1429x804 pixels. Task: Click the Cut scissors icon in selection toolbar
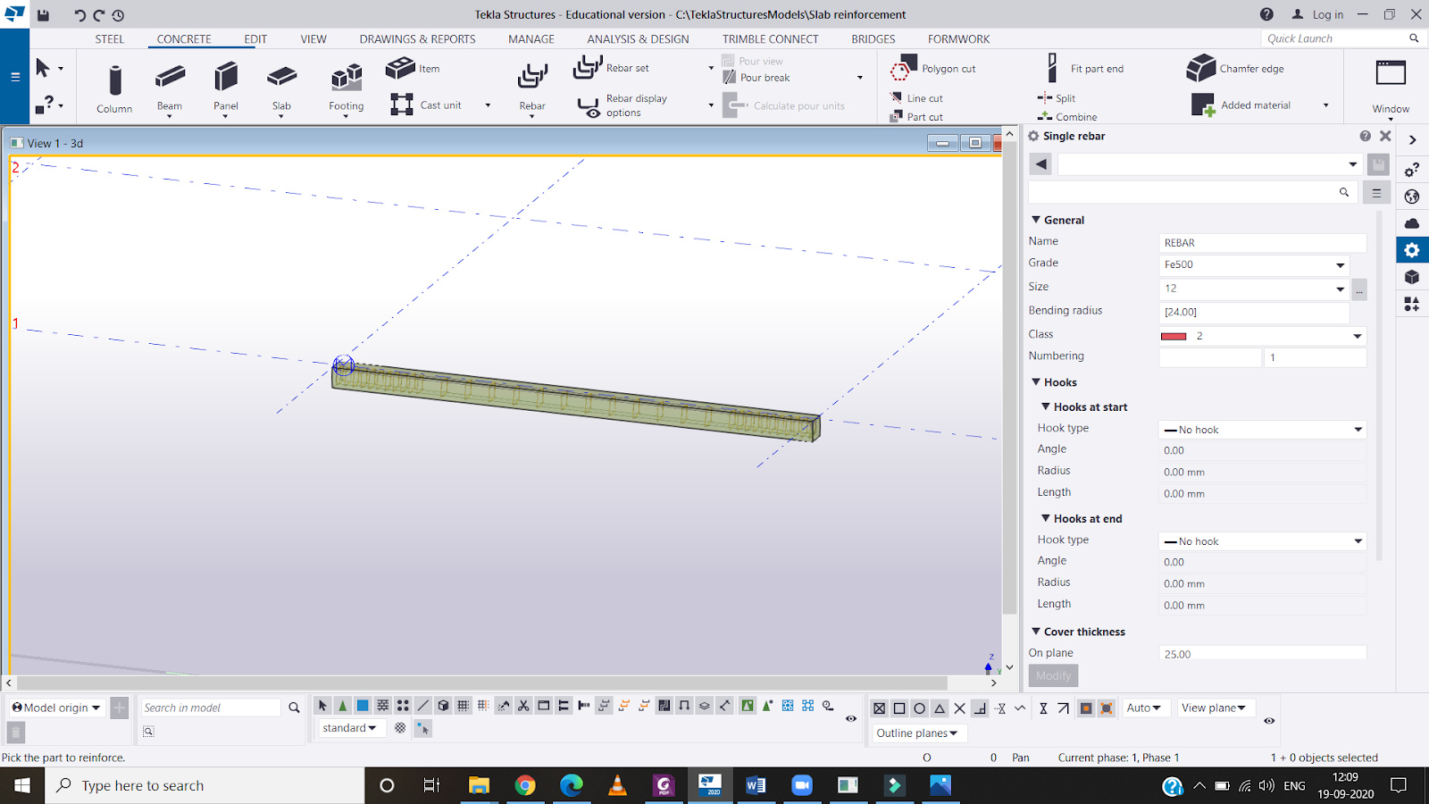[523, 706]
